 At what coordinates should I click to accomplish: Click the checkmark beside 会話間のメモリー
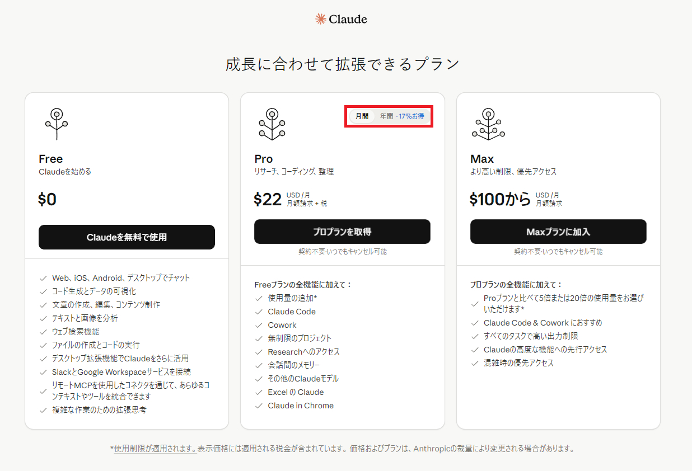(x=259, y=365)
